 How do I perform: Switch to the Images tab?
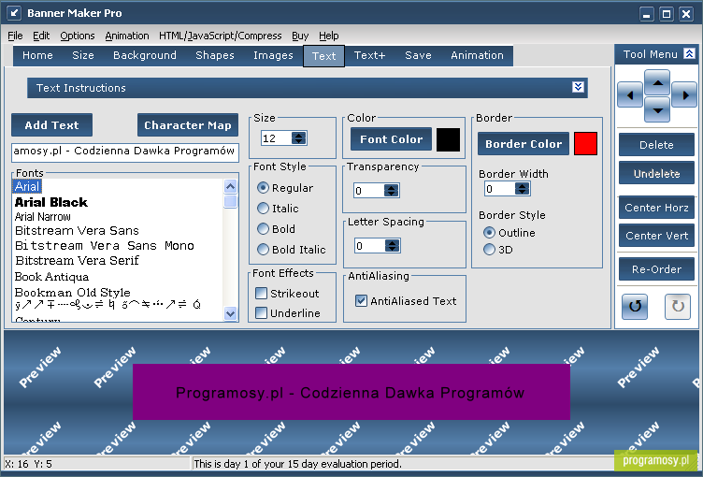tap(273, 55)
